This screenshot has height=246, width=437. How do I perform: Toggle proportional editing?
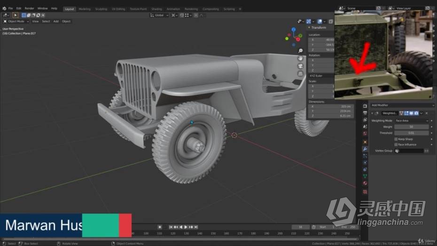[x=196, y=15]
